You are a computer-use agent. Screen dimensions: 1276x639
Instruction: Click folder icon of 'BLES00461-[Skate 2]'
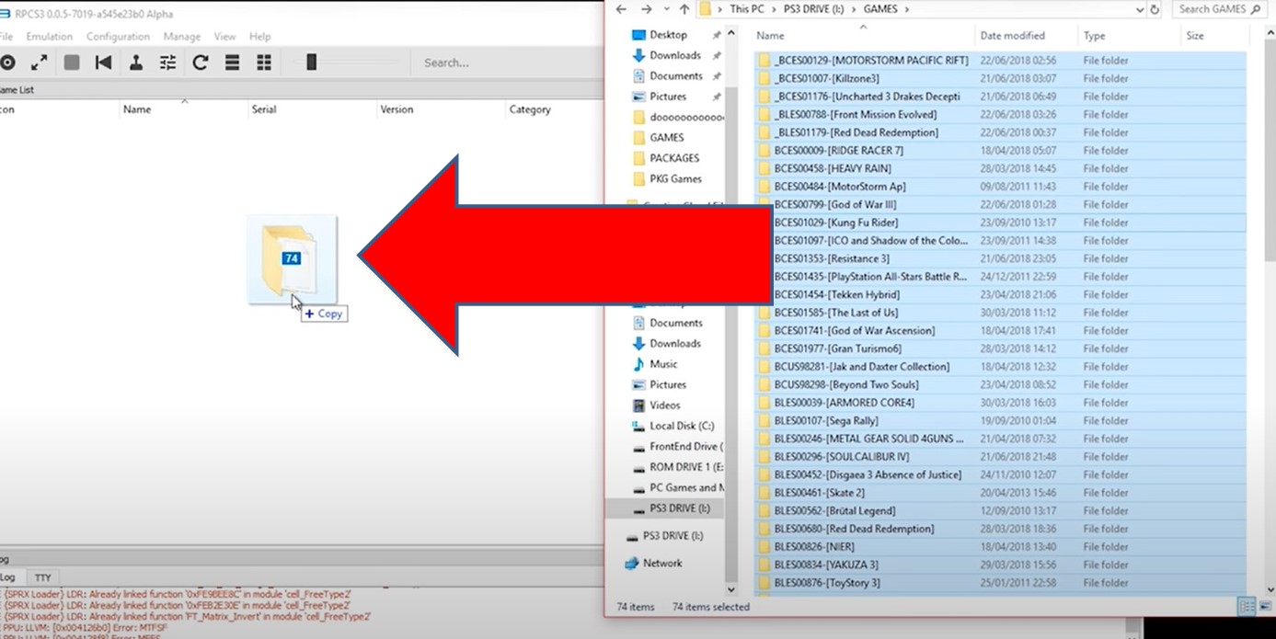(763, 493)
